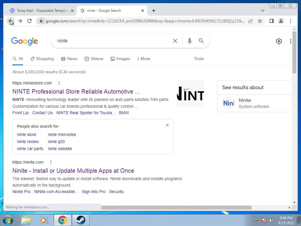Select the All results tab
Image resolution: width=301 pixels, height=226 pixels.
pyautogui.click(x=18, y=59)
